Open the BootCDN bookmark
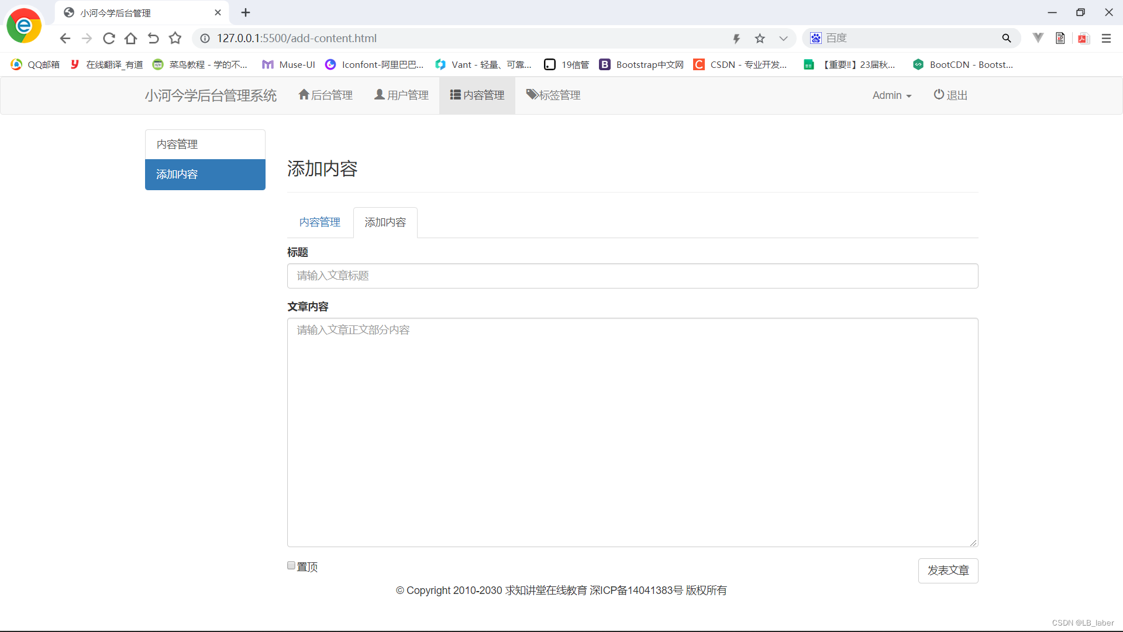This screenshot has height=632, width=1123. pos(963,64)
